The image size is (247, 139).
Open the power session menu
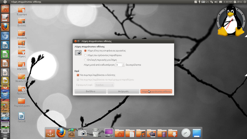click(245, 2)
